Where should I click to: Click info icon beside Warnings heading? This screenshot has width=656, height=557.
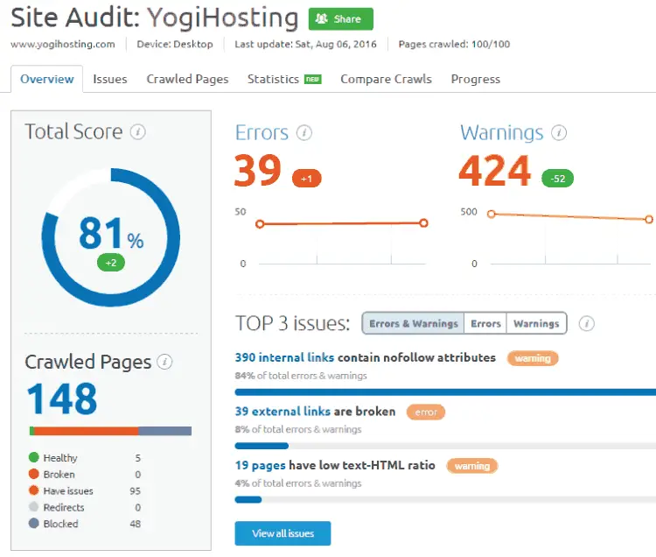(x=559, y=133)
